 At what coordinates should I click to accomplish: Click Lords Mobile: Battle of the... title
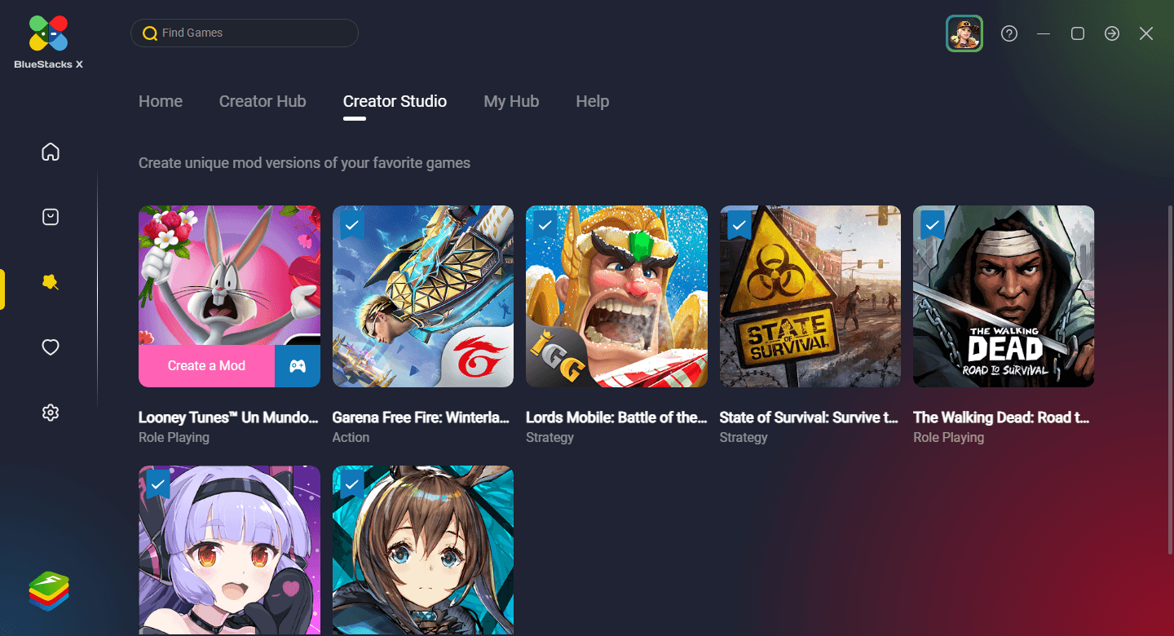click(x=616, y=417)
